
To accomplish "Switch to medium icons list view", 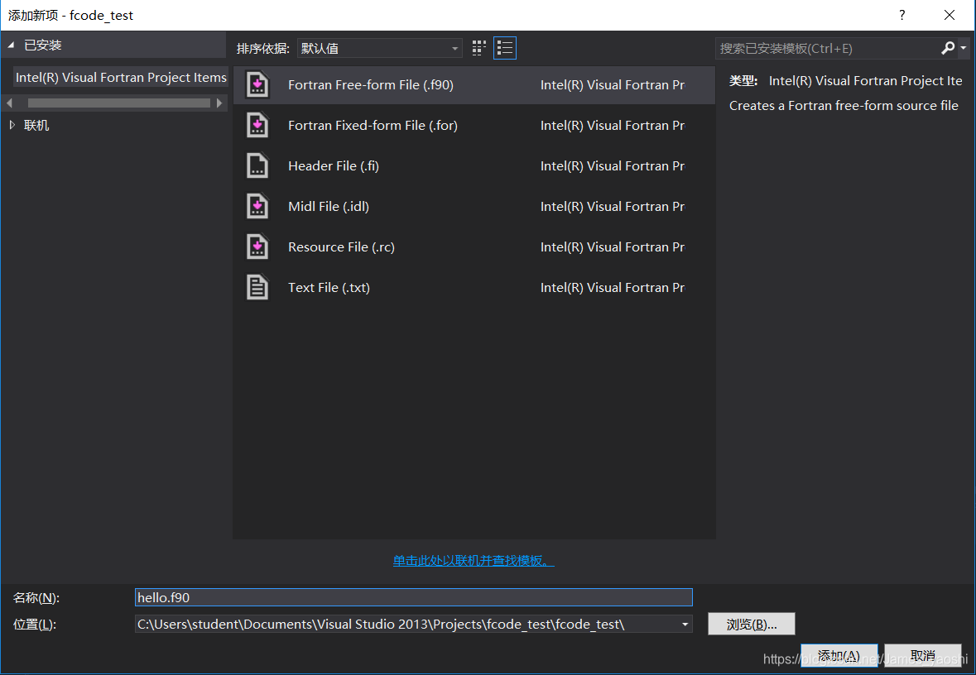I will (x=505, y=48).
